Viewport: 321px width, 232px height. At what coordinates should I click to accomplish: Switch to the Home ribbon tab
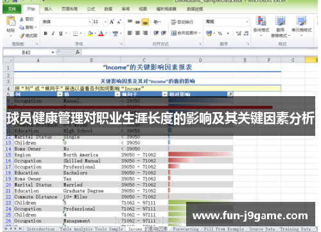point(31,9)
